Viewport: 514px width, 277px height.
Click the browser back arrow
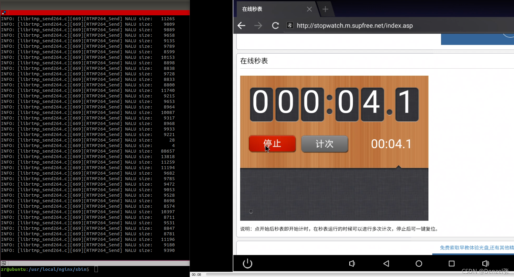point(241,26)
